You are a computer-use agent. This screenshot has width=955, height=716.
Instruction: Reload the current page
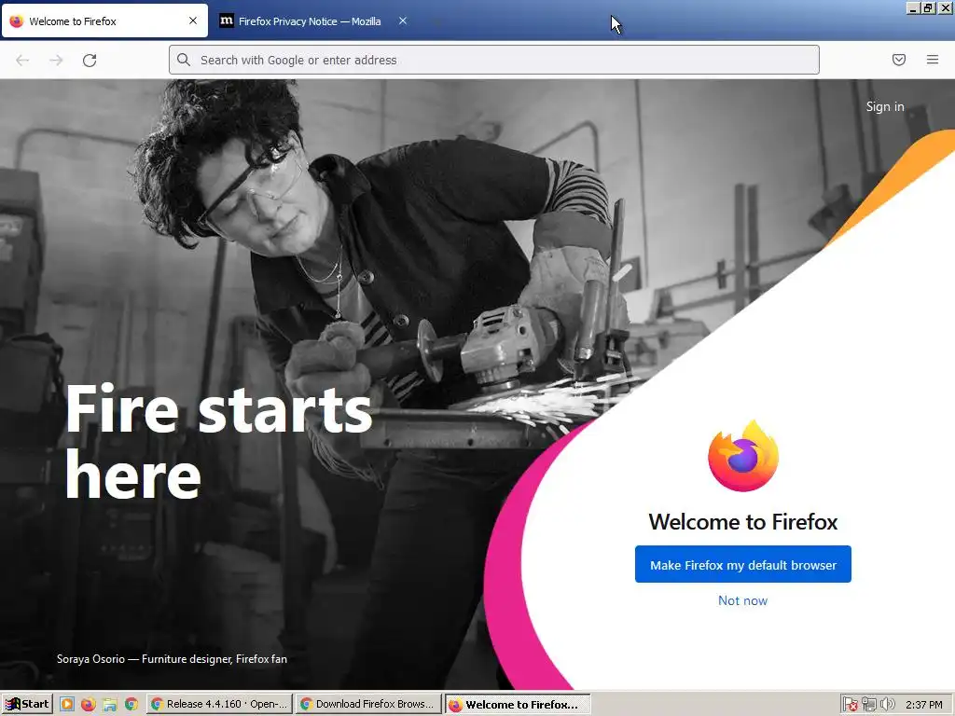(x=90, y=61)
